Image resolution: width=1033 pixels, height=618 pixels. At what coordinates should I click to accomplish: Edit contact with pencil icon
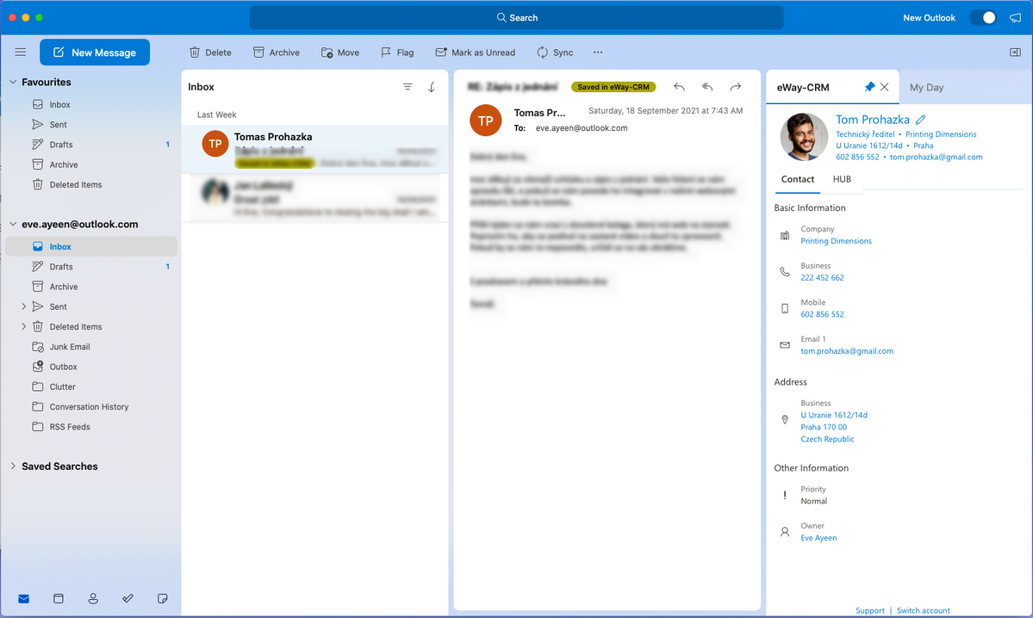click(920, 120)
